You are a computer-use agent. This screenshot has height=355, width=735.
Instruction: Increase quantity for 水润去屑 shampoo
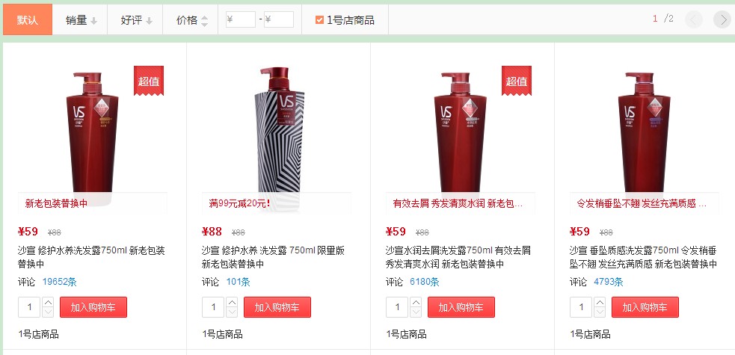416,302
